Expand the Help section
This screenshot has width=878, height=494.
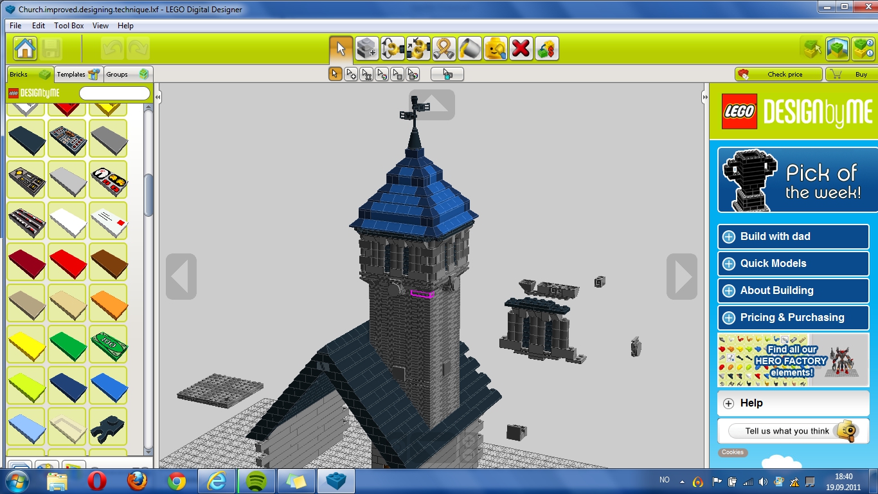[793, 403]
